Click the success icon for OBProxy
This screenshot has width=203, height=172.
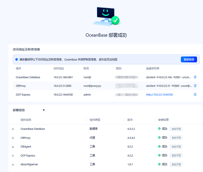(x=159, y=137)
